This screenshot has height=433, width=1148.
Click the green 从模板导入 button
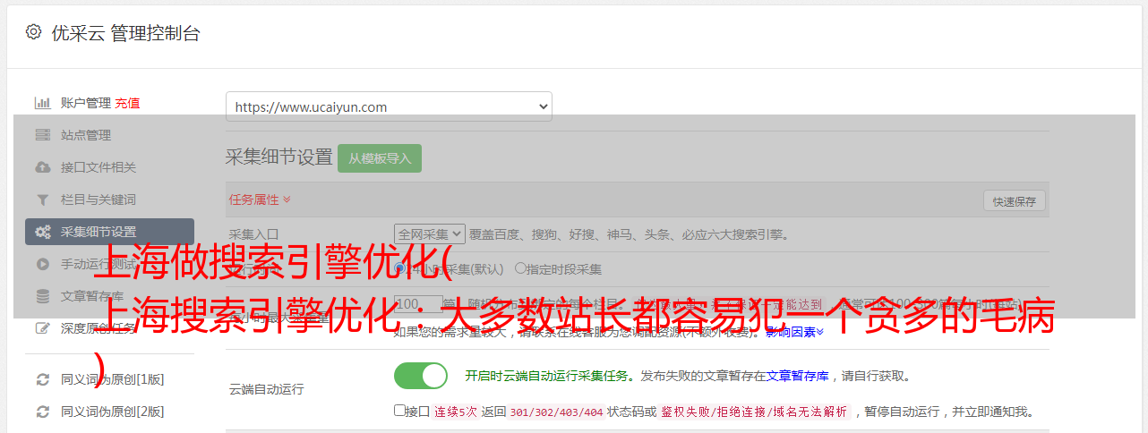click(380, 158)
